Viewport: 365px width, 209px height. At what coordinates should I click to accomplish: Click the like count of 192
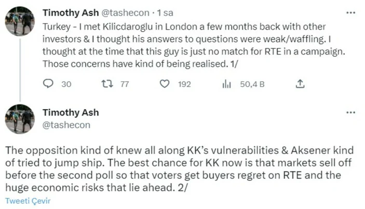pos(184,84)
